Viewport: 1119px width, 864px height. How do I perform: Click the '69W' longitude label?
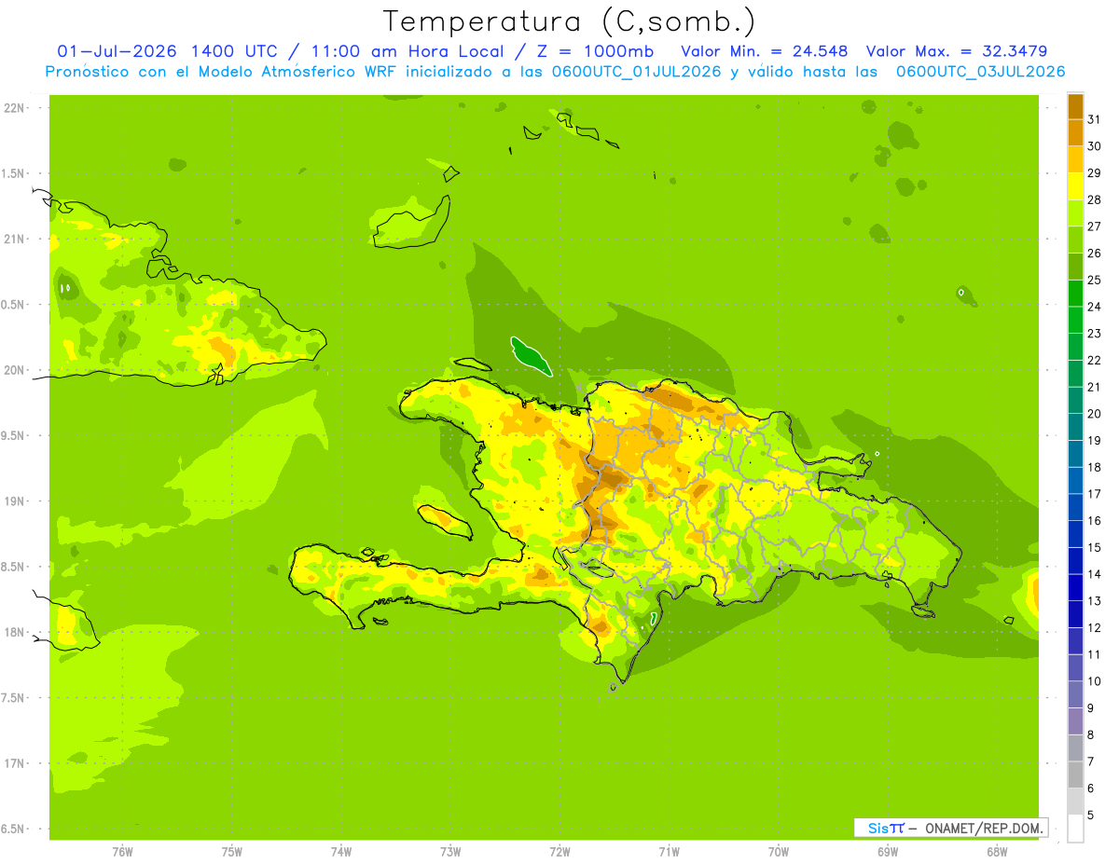[x=888, y=852]
